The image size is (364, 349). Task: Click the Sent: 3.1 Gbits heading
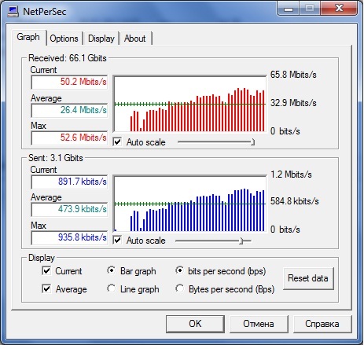point(56,158)
